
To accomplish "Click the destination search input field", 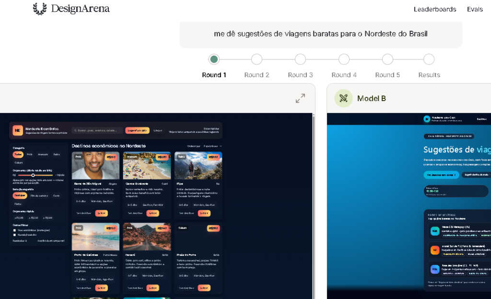I will (98, 130).
